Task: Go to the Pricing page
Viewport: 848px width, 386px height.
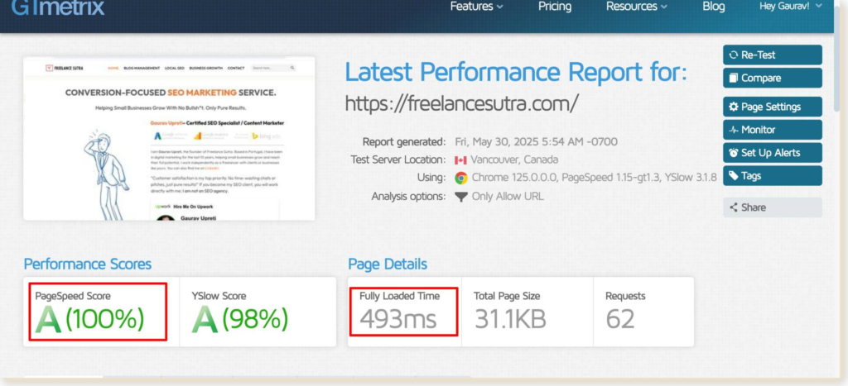Action: click(x=555, y=7)
